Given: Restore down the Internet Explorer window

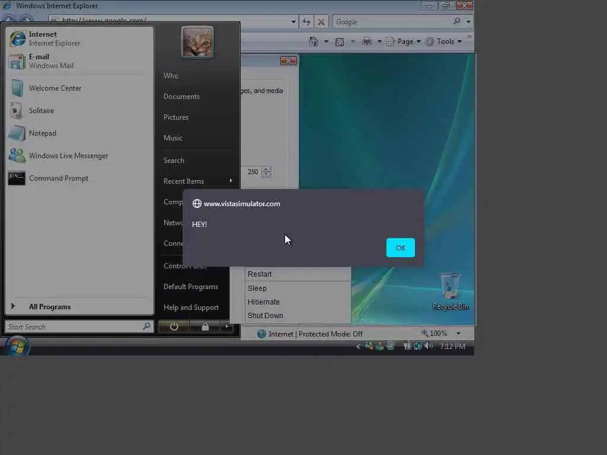Looking at the screenshot, I should pyautogui.click(x=446, y=6).
